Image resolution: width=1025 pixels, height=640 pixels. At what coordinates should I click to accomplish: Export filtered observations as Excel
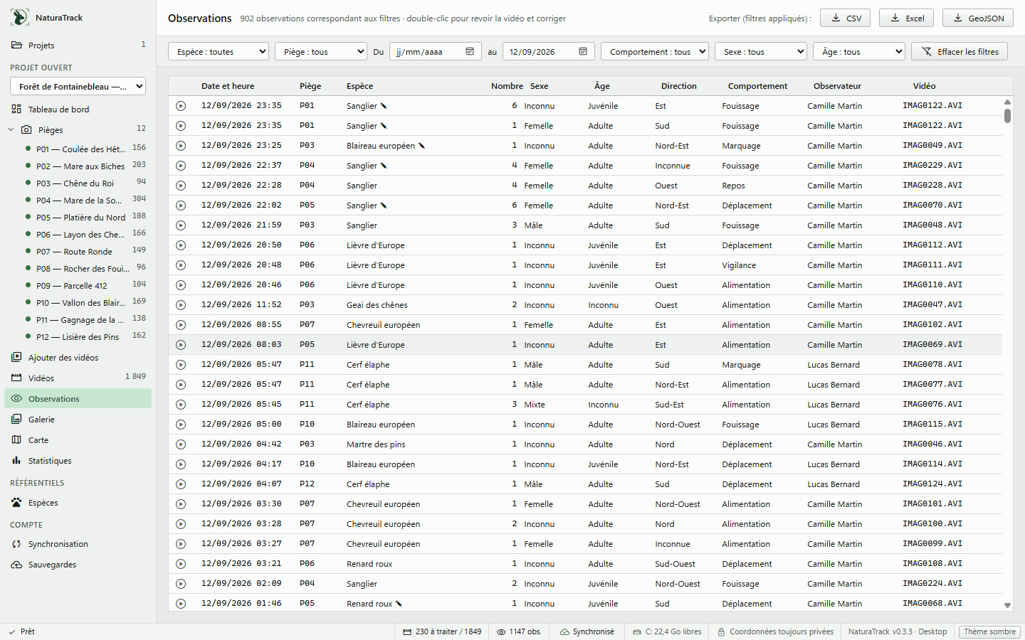[907, 18]
